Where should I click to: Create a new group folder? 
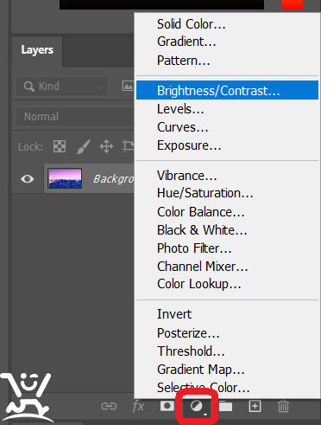coord(226,406)
